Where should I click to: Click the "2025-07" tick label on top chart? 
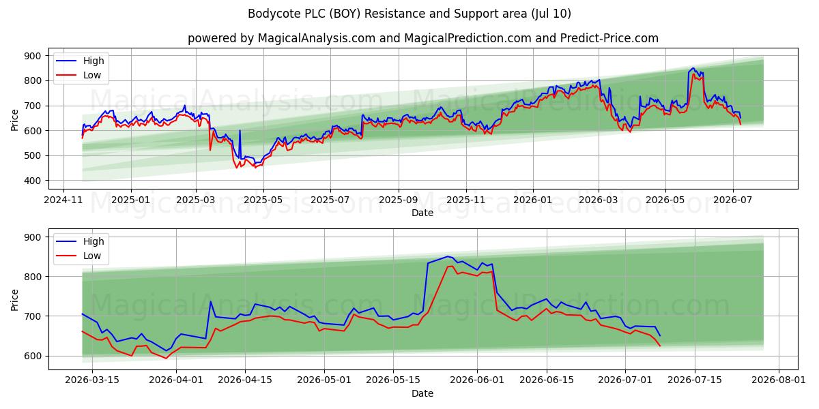tap(330, 200)
